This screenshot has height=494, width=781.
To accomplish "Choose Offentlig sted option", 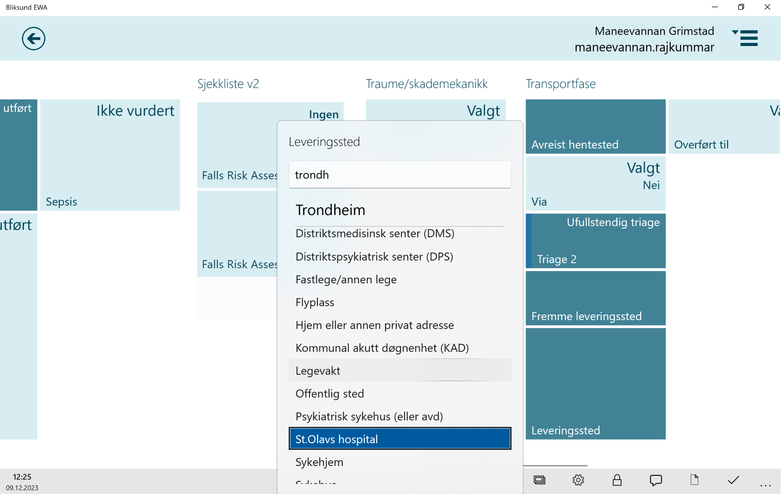I will point(400,393).
